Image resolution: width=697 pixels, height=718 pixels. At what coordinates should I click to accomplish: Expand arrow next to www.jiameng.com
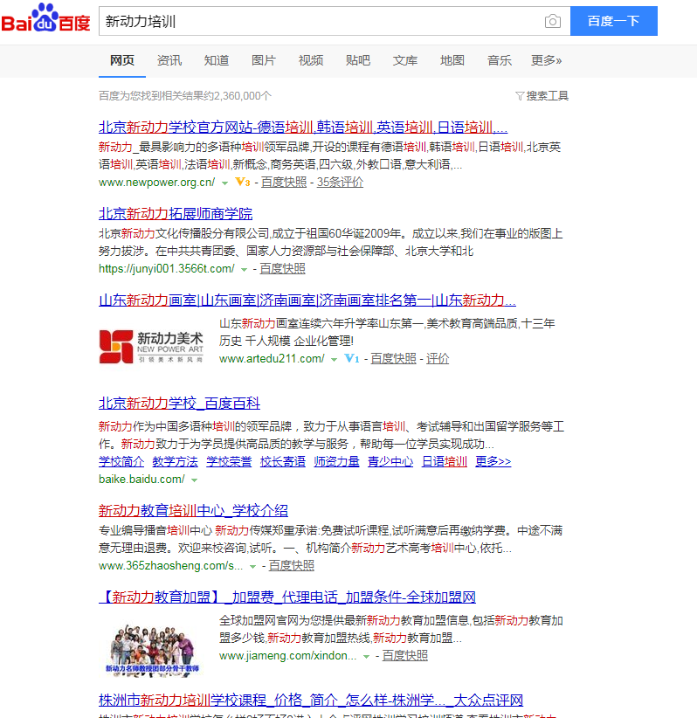(366, 657)
